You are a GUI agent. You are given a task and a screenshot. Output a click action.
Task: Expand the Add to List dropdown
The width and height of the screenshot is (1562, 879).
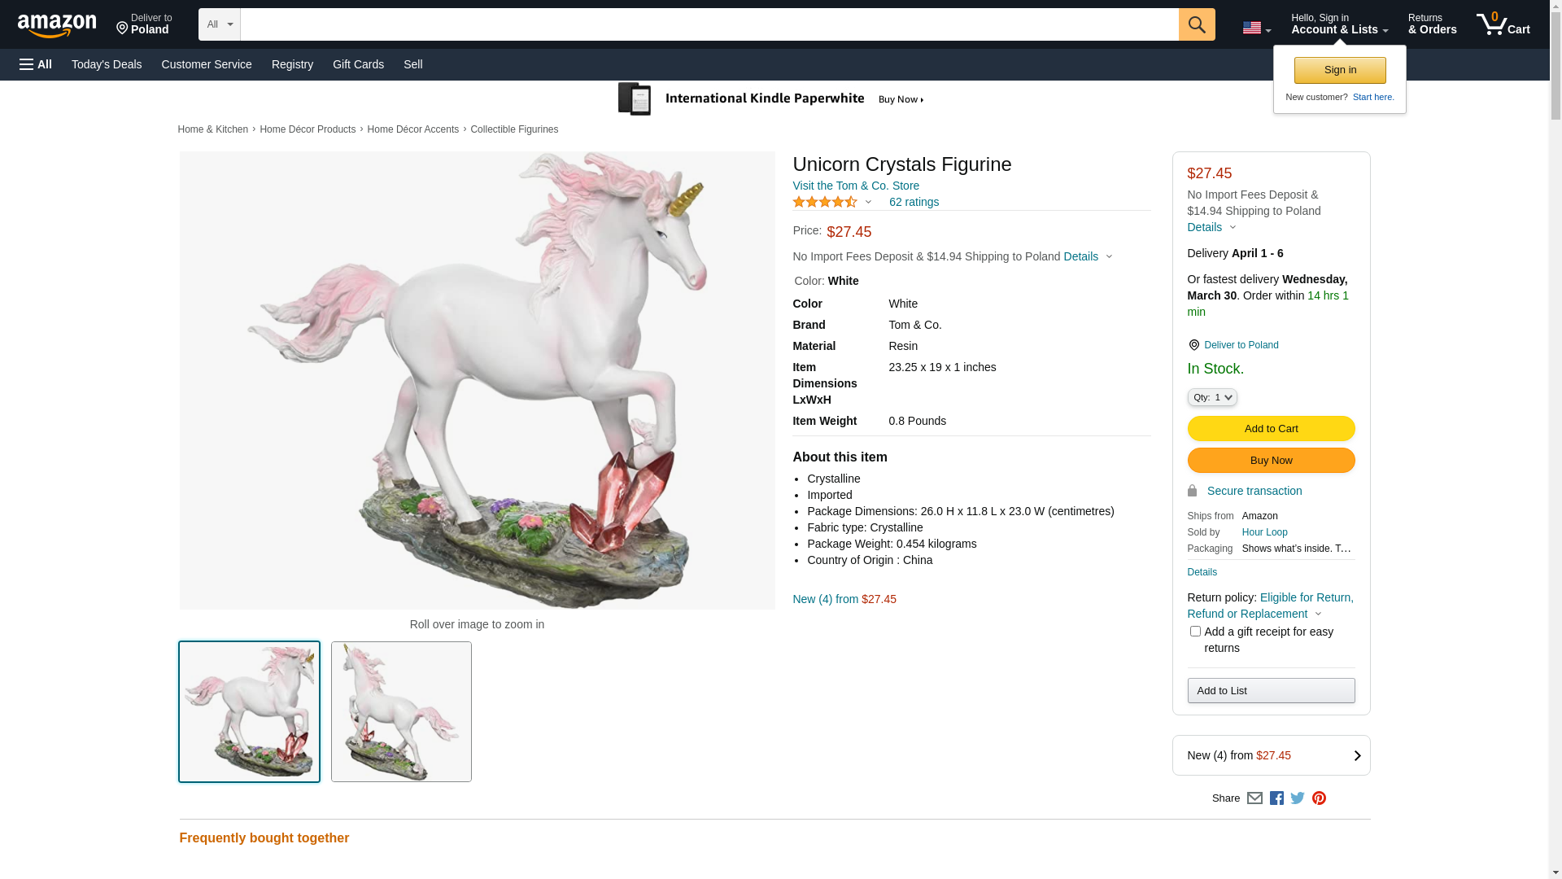pos(1271,691)
